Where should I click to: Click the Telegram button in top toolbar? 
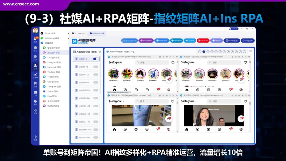click(176, 41)
